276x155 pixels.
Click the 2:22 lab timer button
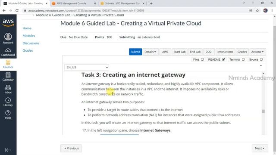(209, 52)
